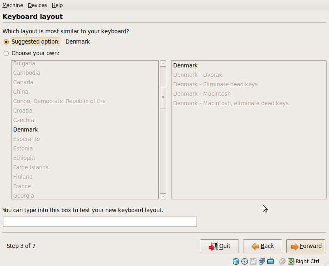Click the country list scrollbar thumb
Image resolution: width=329 pixels, height=266 pixels.
tap(163, 98)
